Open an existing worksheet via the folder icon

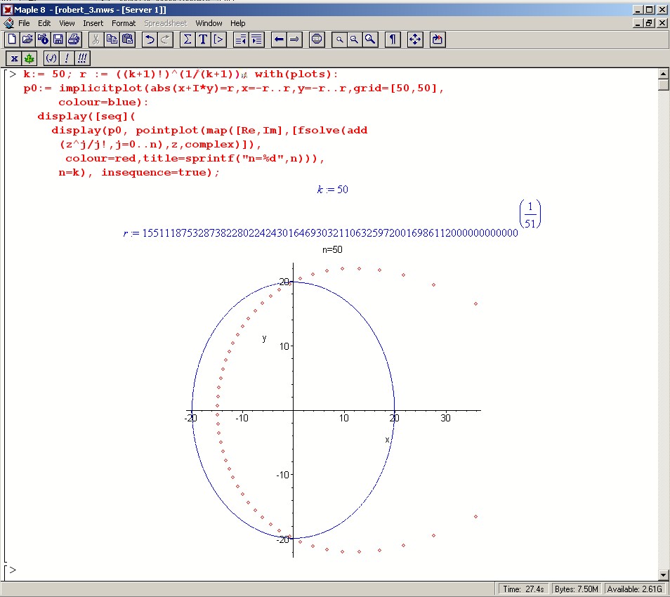point(27,40)
